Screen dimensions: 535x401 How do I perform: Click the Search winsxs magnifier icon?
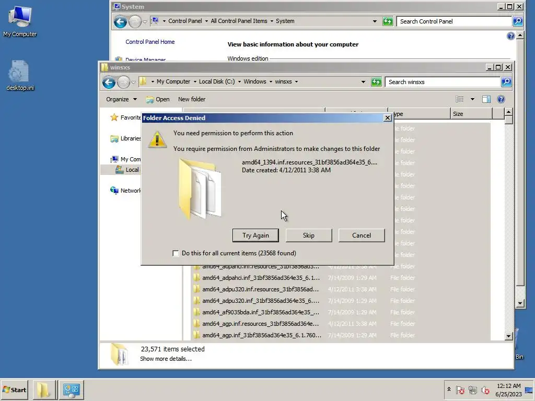click(506, 82)
